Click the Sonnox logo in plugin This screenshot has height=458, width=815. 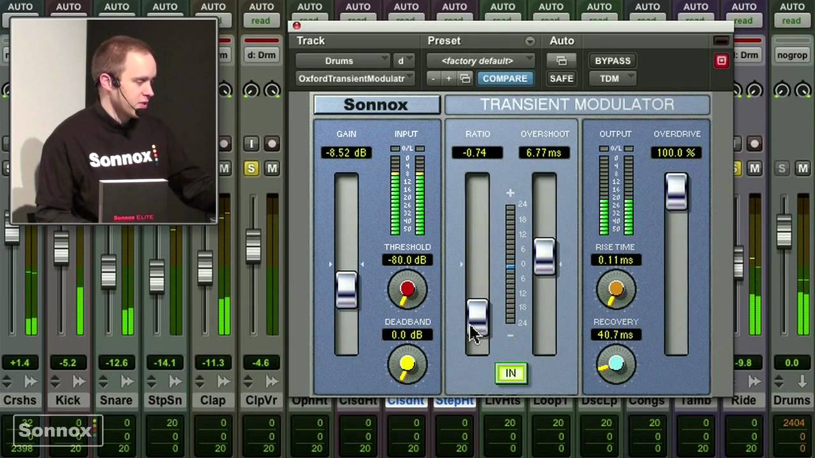click(376, 105)
